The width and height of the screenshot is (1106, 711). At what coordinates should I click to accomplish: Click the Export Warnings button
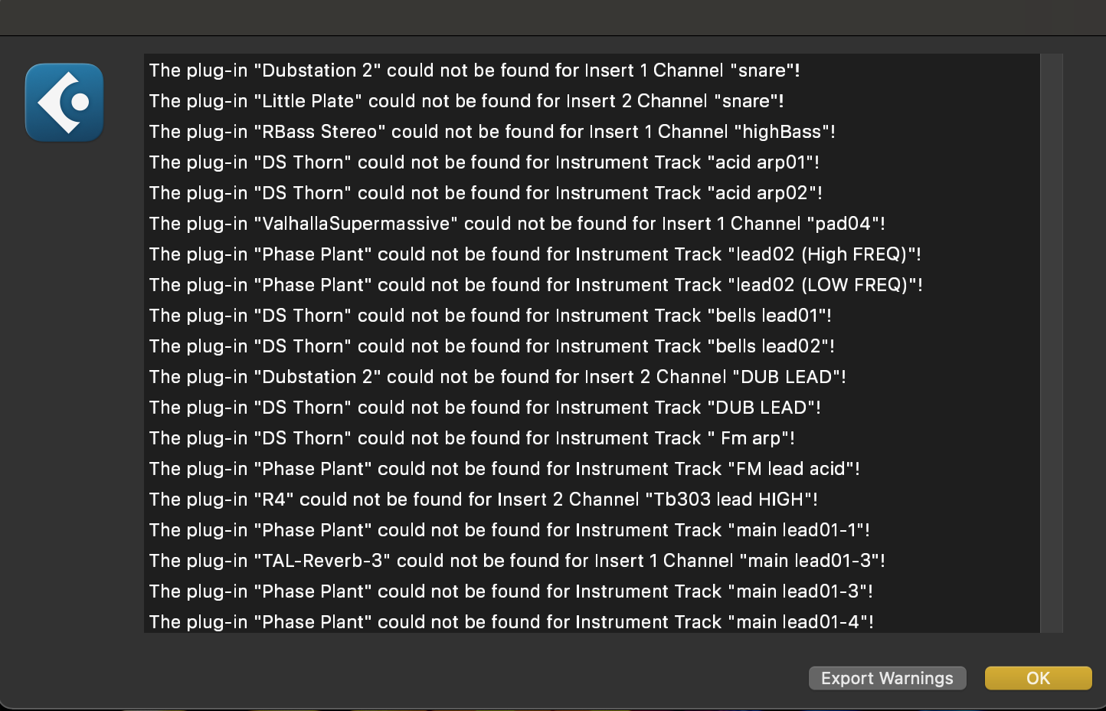click(x=887, y=678)
